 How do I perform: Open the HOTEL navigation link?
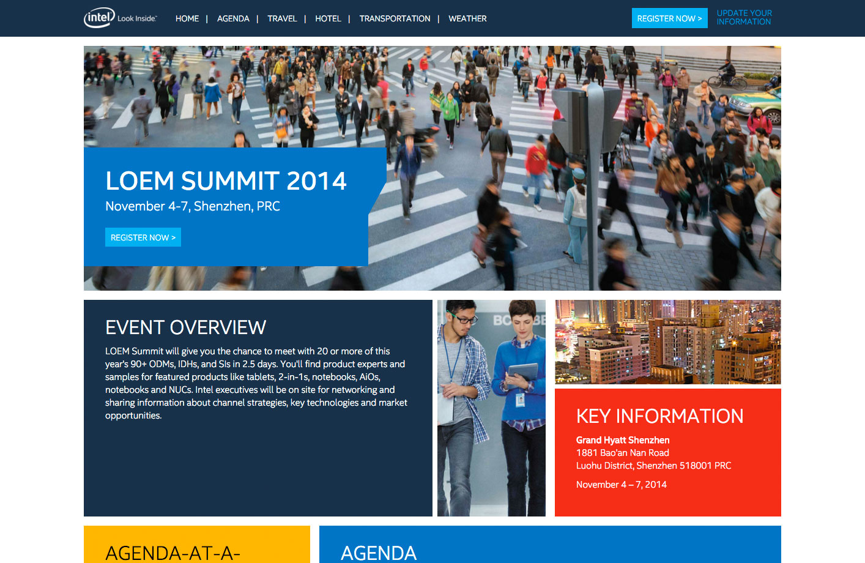(328, 18)
